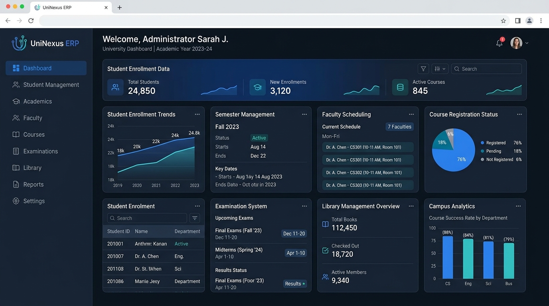Open Settings in the sidebar
Screen dimensions: 549x306
click(x=46, y=201)
